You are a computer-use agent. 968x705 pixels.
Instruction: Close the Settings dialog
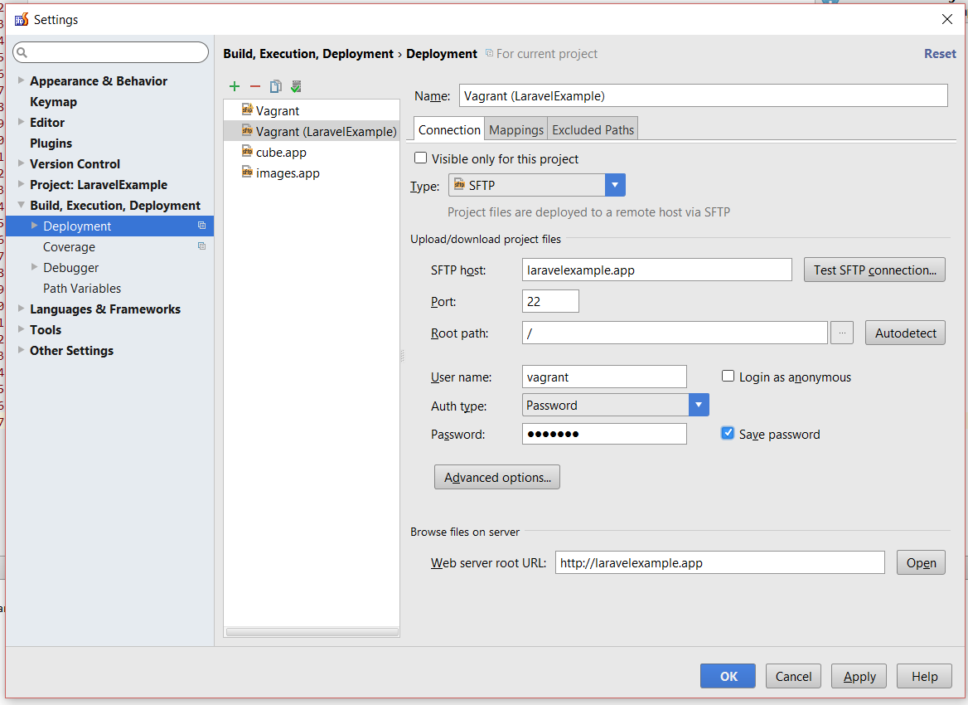(x=947, y=19)
